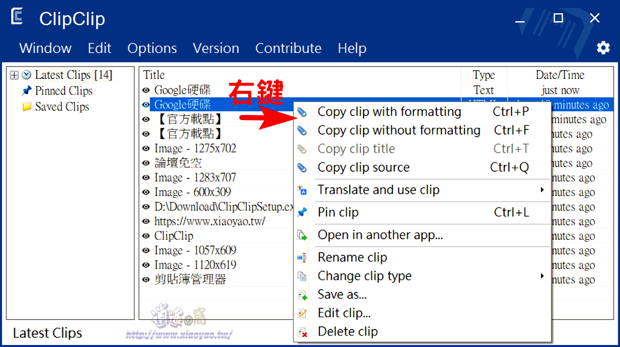The width and height of the screenshot is (620, 347).
Task: Toggle eye icon of Image - 600x309 clip
Action: pyautogui.click(x=146, y=192)
